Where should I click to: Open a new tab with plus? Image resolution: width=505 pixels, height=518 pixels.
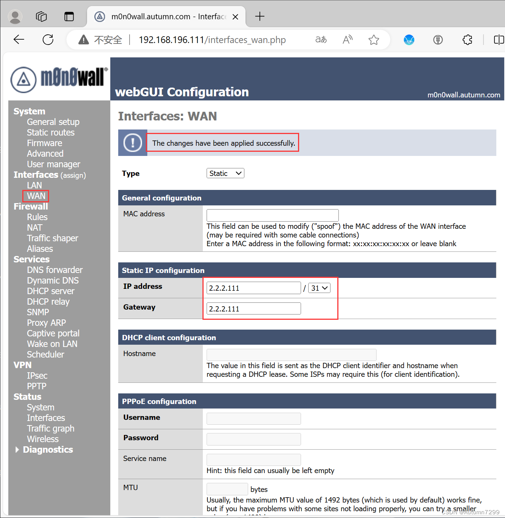260,16
